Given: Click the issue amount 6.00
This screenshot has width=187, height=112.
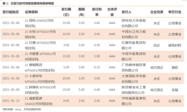Looking at the screenshot, I should click(x=66, y=101).
